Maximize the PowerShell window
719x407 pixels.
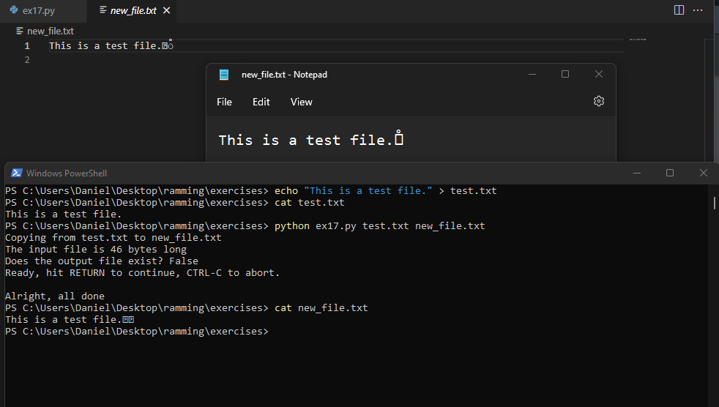tap(669, 173)
